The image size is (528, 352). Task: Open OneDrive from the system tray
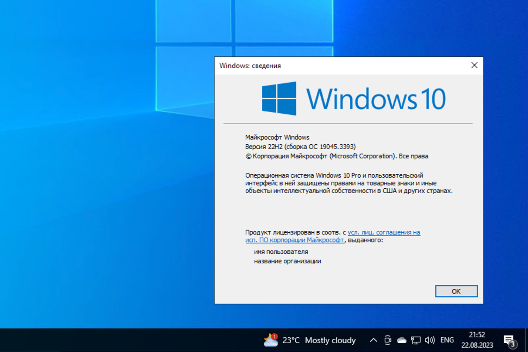point(402,340)
